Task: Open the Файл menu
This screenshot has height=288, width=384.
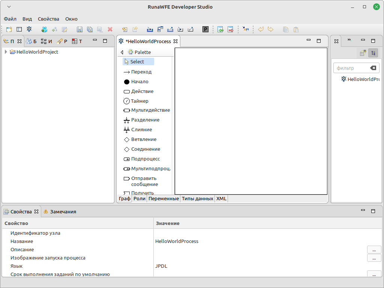Action: point(10,19)
